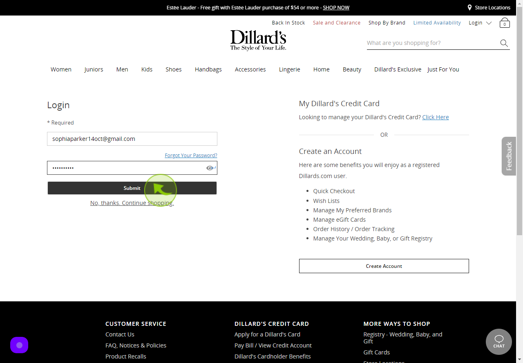Open Limited Availability link

pyautogui.click(x=437, y=23)
